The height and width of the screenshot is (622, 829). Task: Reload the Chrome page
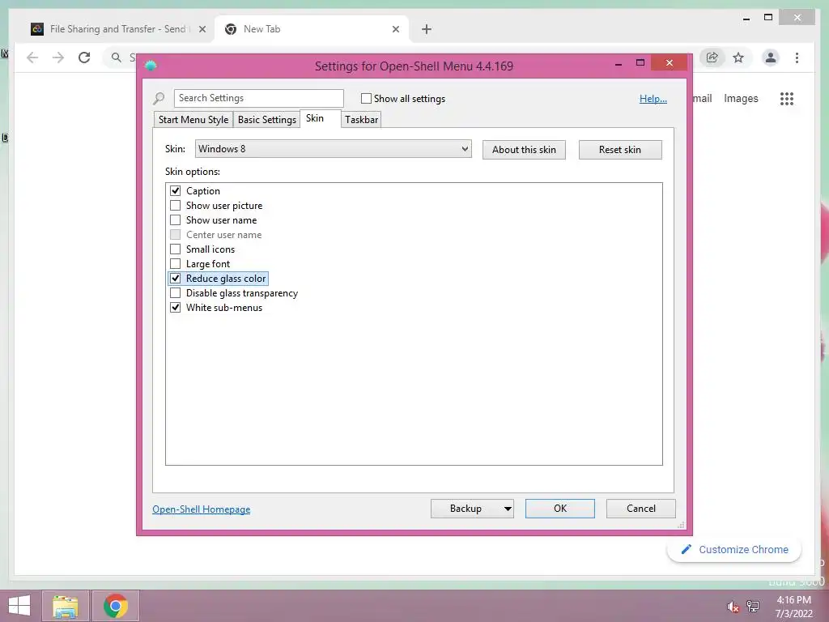84,58
